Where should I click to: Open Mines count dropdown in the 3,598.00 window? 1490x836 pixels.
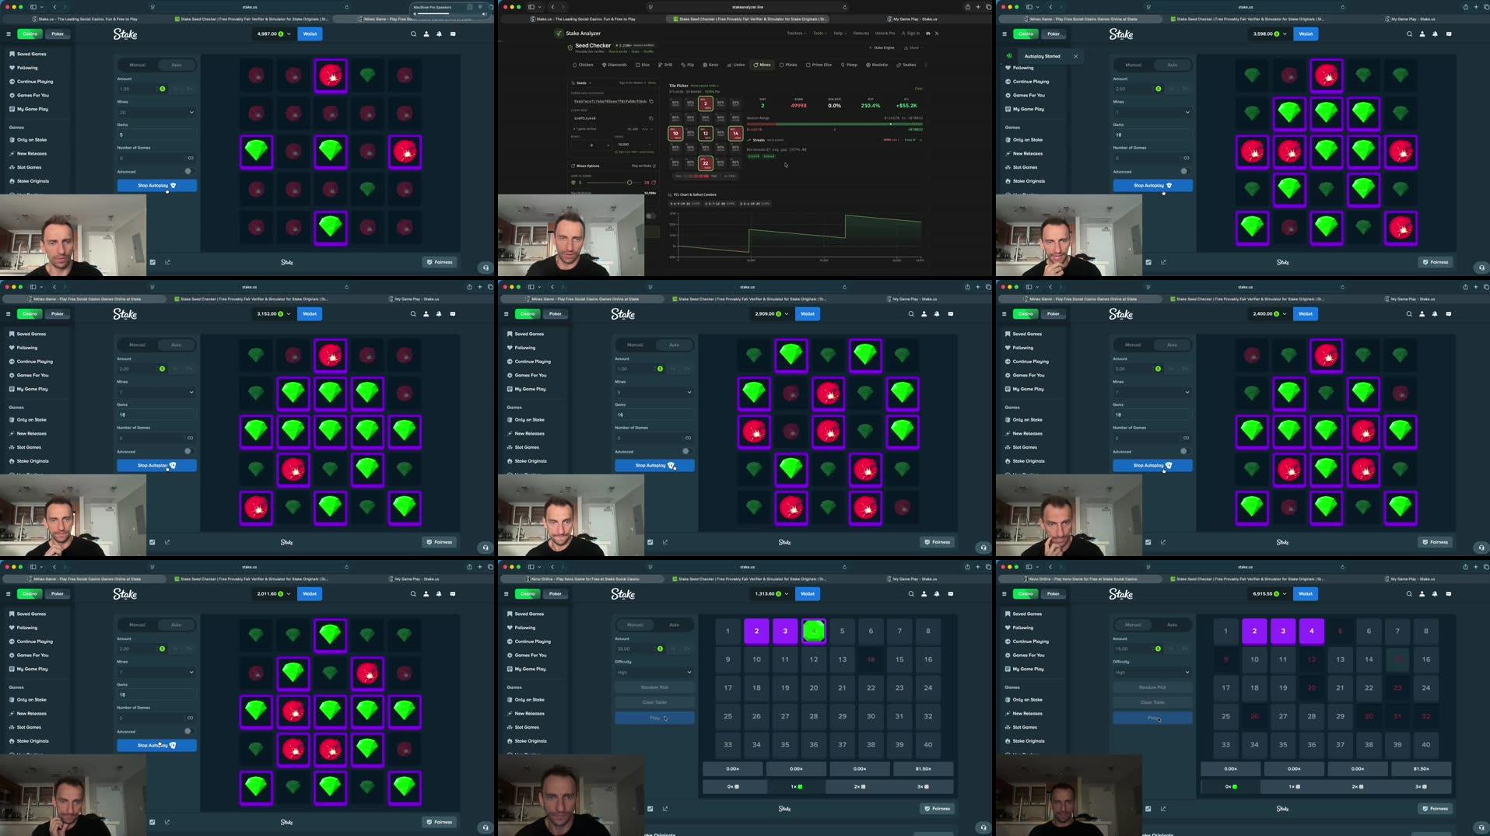[x=1152, y=112]
